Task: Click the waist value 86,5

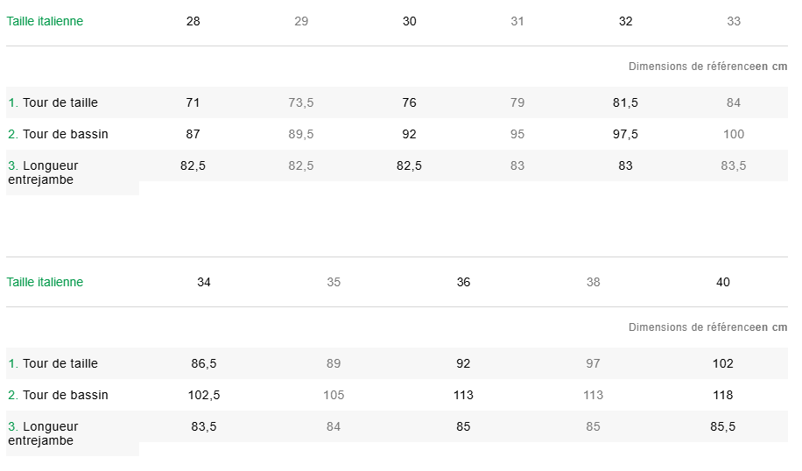Action: pyautogui.click(x=204, y=363)
